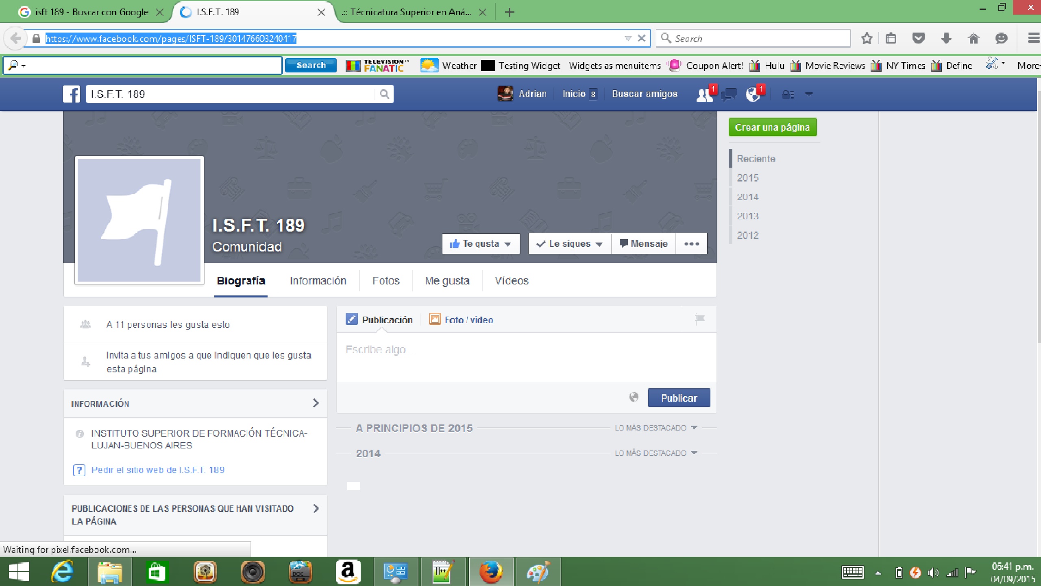Viewport: 1041px width, 586px height.
Task: Click the blue toolbar Search button
Action: pyautogui.click(x=311, y=66)
